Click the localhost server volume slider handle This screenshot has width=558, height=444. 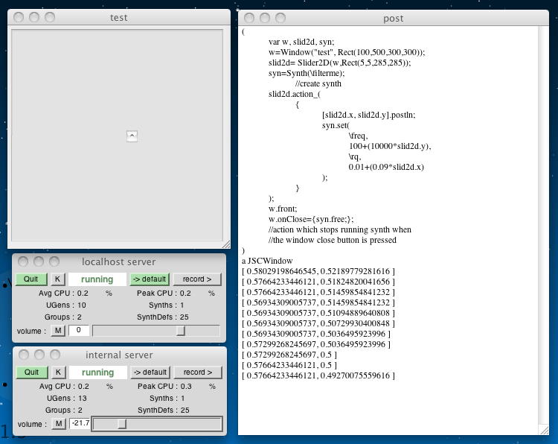(180, 330)
